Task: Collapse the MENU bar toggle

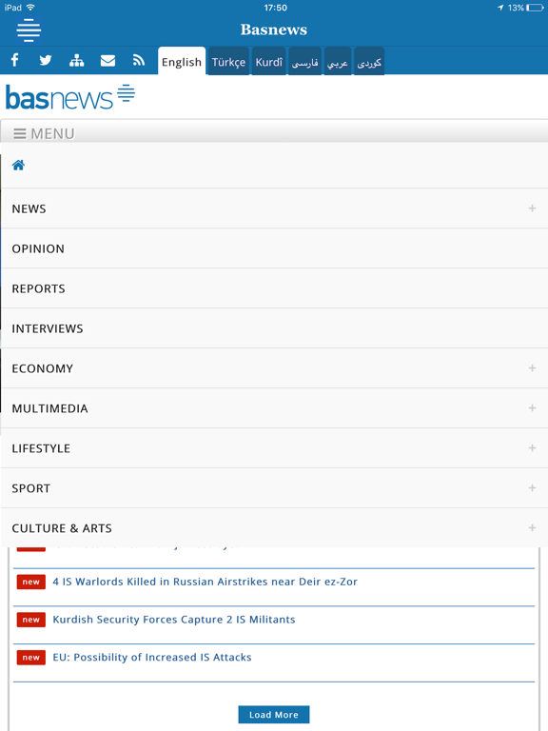Action: click(274, 132)
